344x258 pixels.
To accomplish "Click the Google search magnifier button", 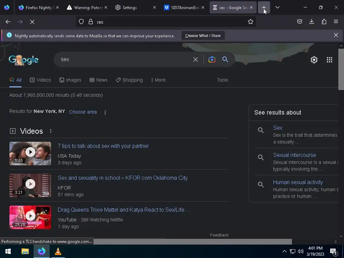I will pyautogui.click(x=225, y=59).
